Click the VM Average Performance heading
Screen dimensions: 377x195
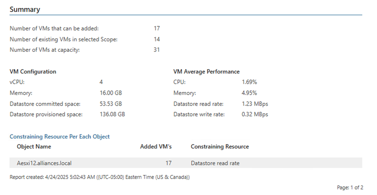coord(206,72)
